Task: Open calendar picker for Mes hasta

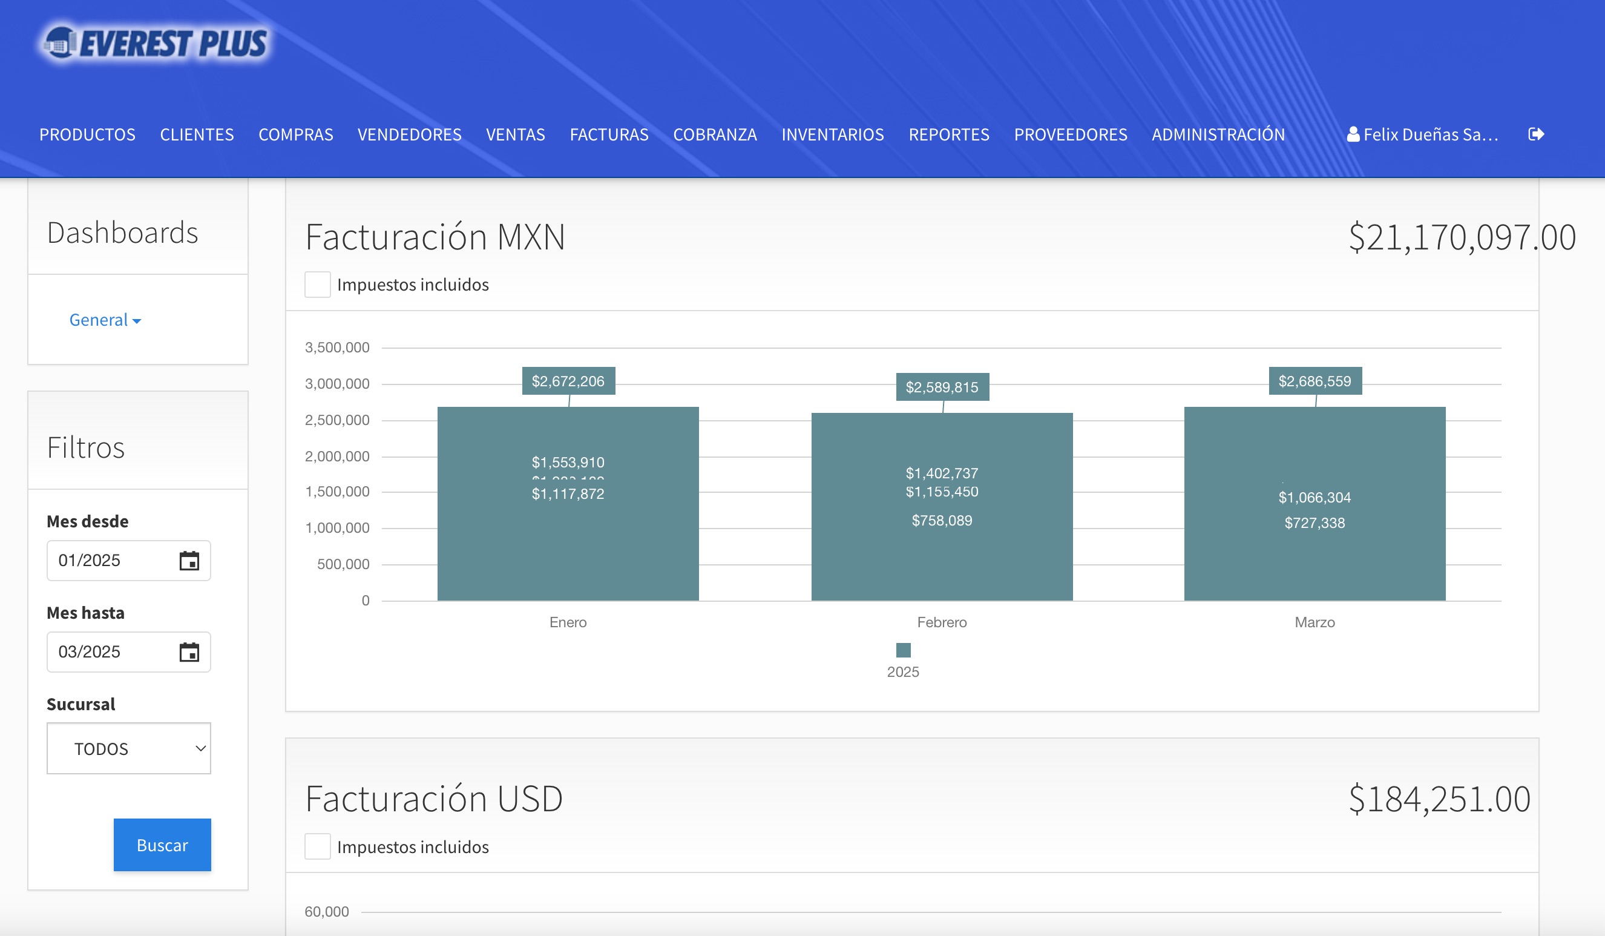Action: point(189,652)
